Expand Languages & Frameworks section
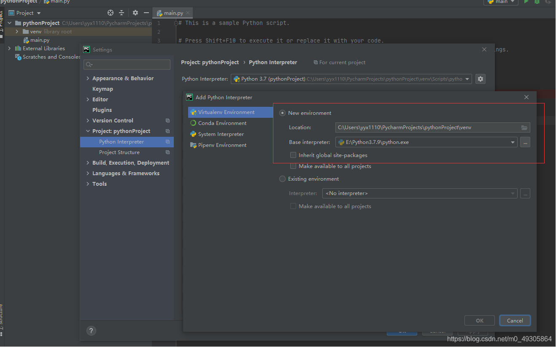The image size is (556, 347). (x=88, y=173)
